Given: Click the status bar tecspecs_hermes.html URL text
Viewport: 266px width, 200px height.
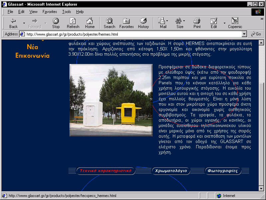Looking at the screenshot, I should pos(63,196).
